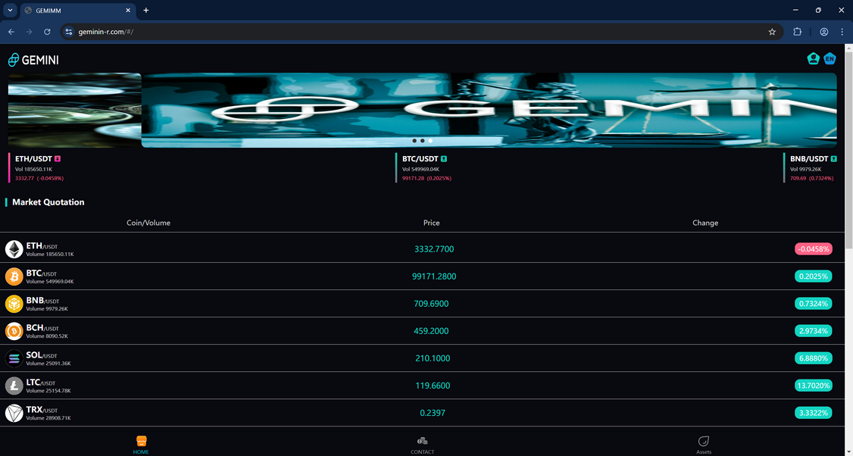Click the BCH price 459.2000
853x456 pixels.
point(431,331)
